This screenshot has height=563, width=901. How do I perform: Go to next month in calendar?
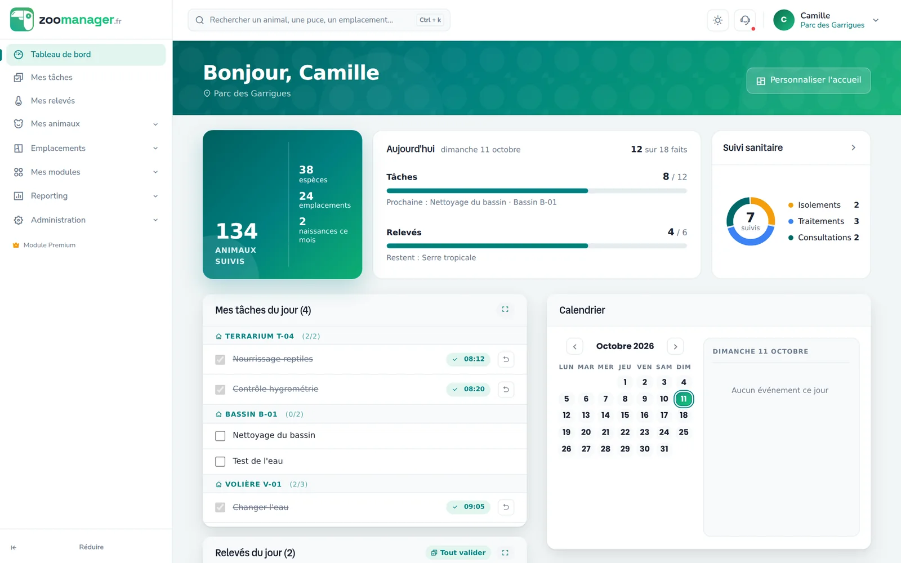[675, 346]
